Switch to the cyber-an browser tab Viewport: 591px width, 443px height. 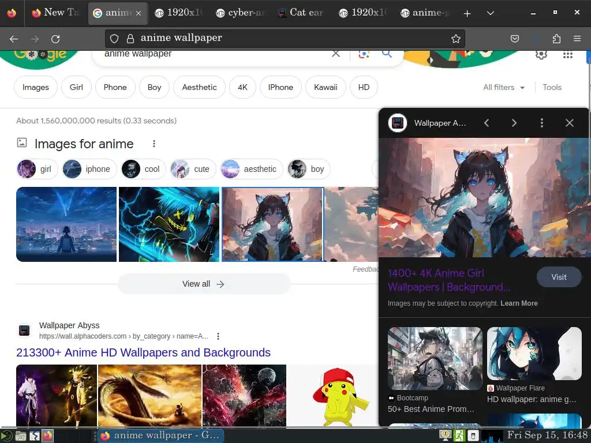[x=240, y=13]
